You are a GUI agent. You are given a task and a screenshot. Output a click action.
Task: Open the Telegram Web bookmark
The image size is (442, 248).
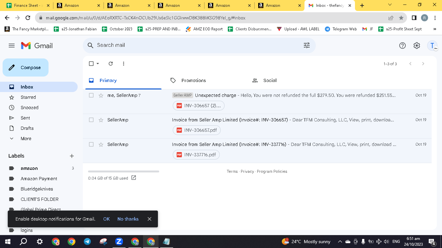click(341, 29)
